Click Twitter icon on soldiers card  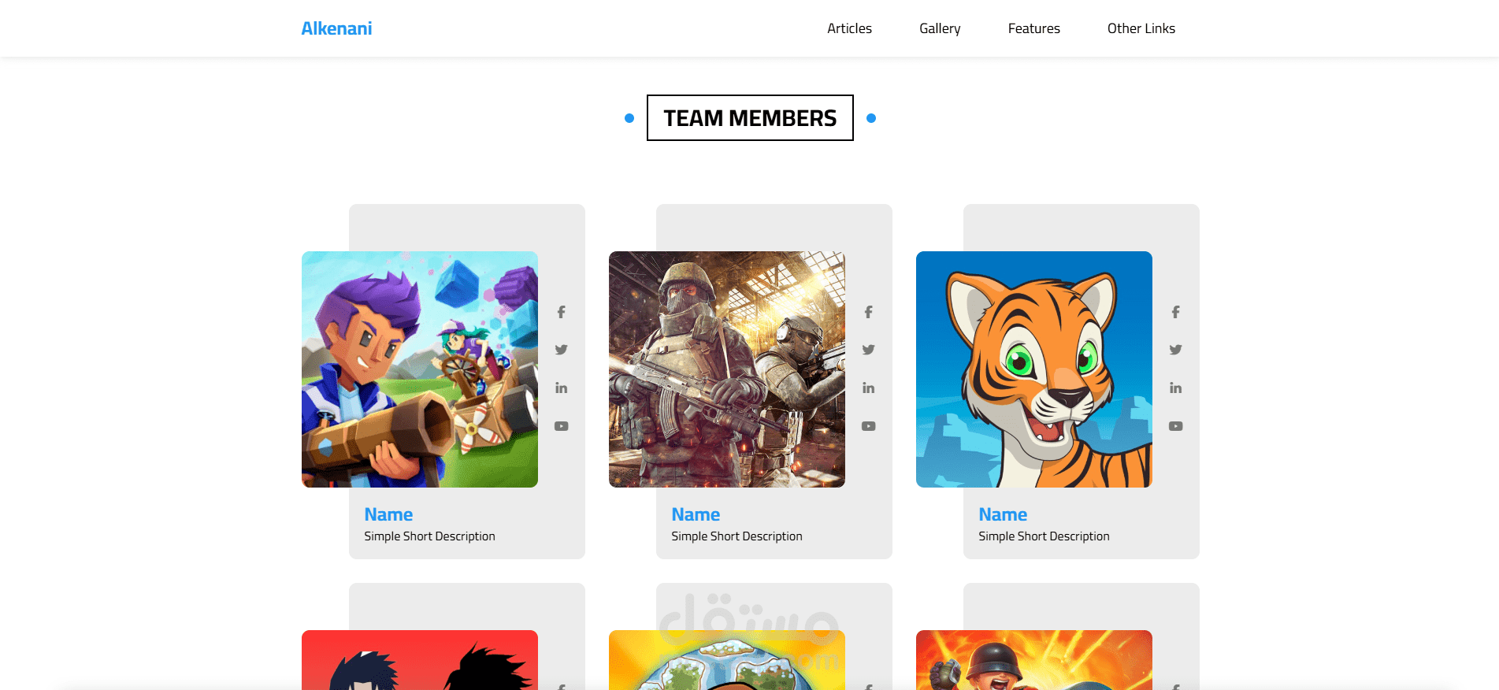click(868, 350)
